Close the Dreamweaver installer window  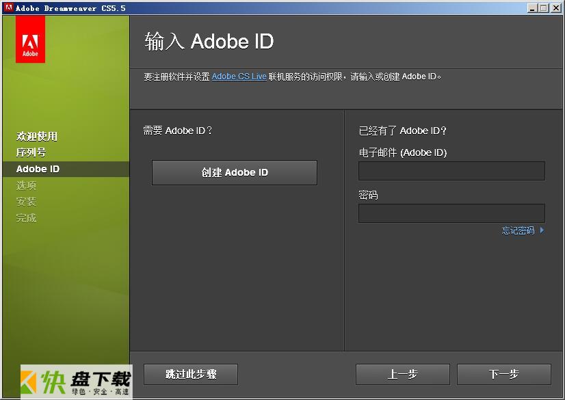coord(556,8)
